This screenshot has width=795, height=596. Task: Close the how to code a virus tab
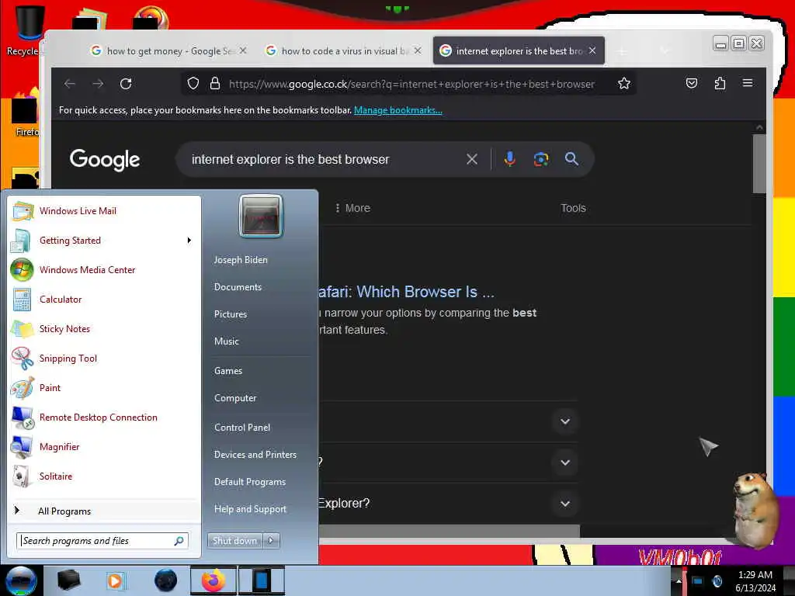click(417, 50)
